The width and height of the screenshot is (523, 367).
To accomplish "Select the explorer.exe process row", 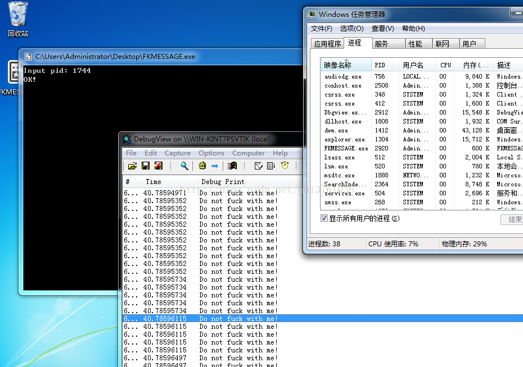I will pos(422,139).
